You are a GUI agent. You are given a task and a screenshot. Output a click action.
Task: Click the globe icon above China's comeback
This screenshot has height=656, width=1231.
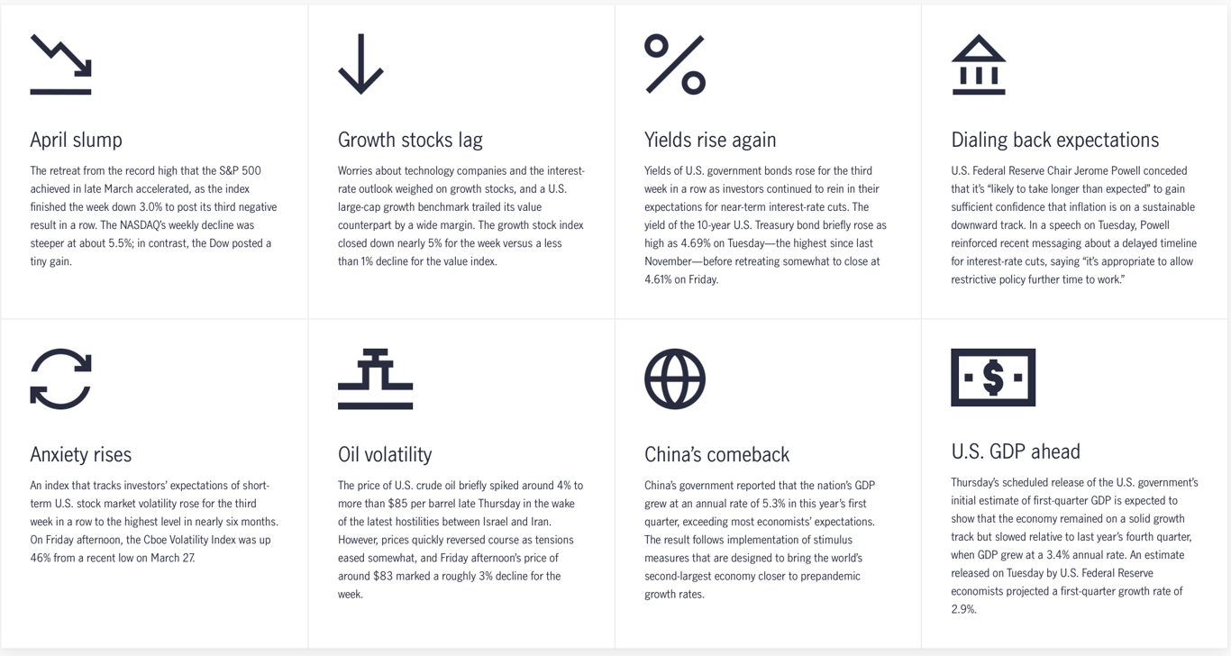point(675,378)
